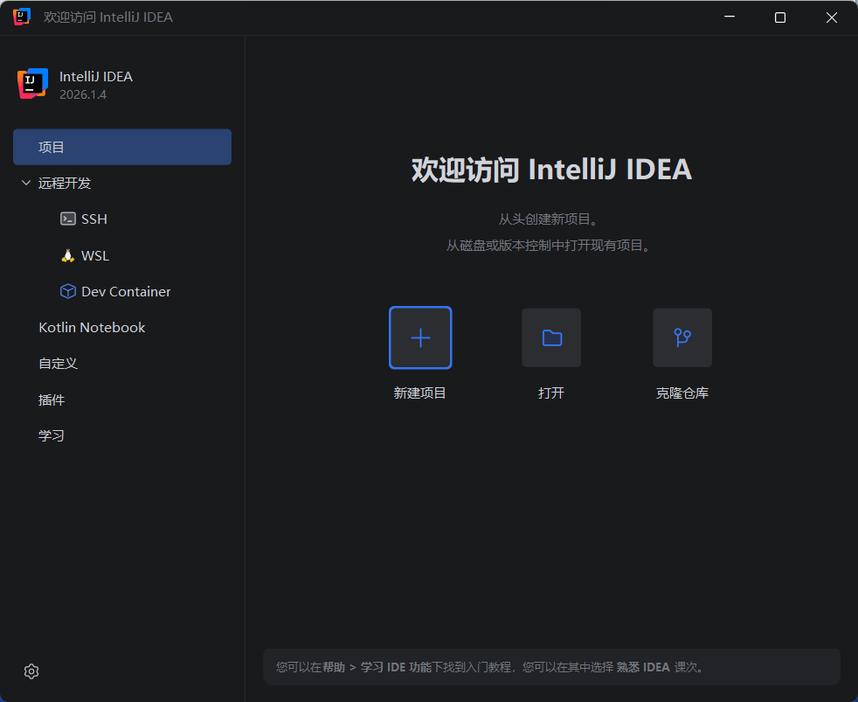Click the bottom tutorial tip banner

coord(551,667)
